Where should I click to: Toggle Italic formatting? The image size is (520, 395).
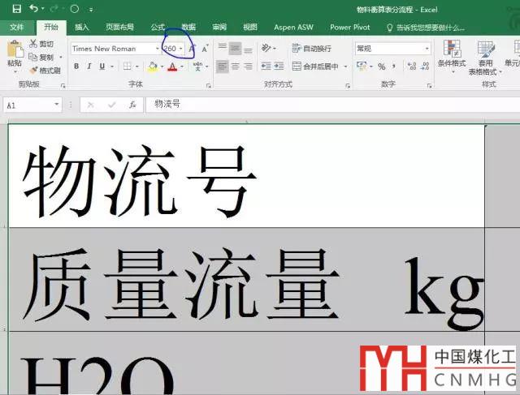(x=89, y=67)
